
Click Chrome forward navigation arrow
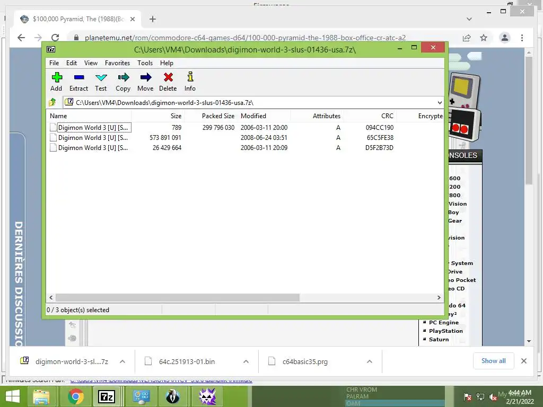click(x=38, y=38)
